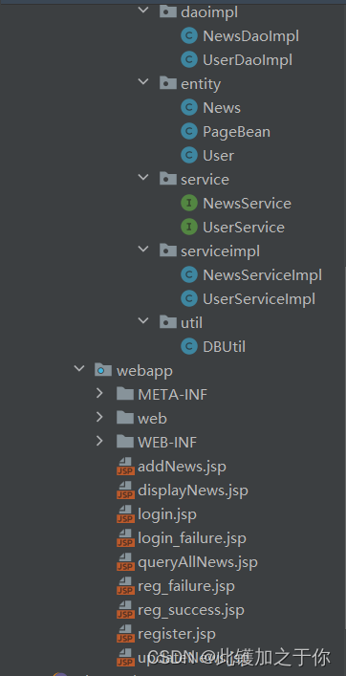This screenshot has width=346, height=676.
Task: Click the reg_success.jsp file icon
Action: click(x=125, y=610)
